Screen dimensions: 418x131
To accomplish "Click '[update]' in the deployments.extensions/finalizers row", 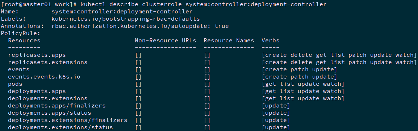I will click(x=276, y=120).
